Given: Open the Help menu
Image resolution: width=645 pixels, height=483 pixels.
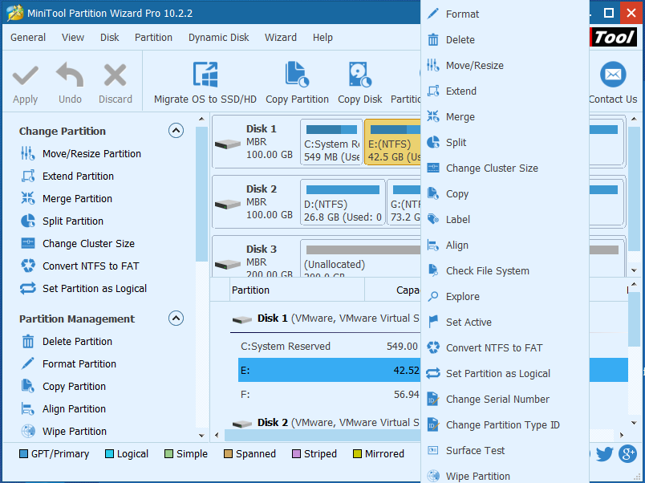Looking at the screenshot, I should pyautogui.click(x=322, y=38).
